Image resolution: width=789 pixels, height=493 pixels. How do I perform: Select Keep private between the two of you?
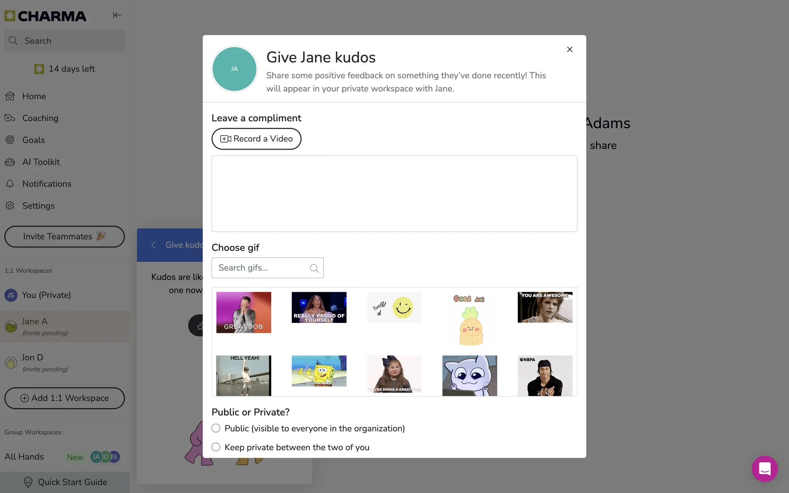pos(216,447)
